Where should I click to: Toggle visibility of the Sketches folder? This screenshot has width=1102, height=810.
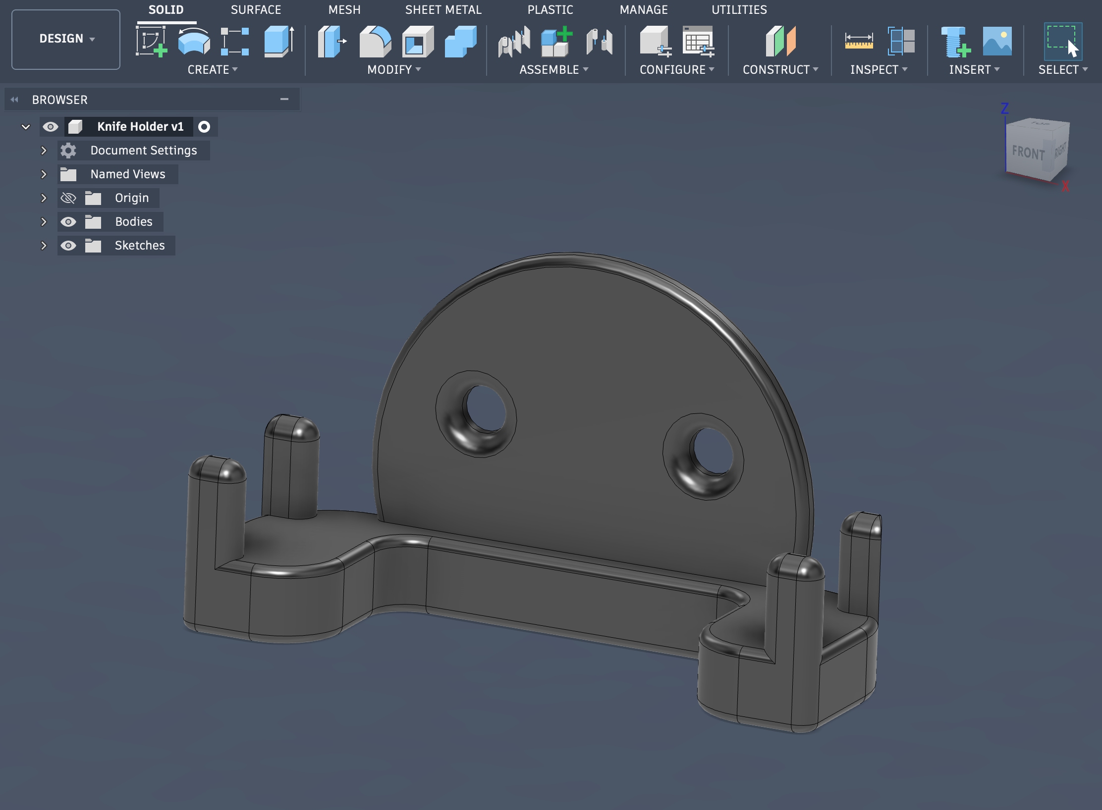click(69, 245)
